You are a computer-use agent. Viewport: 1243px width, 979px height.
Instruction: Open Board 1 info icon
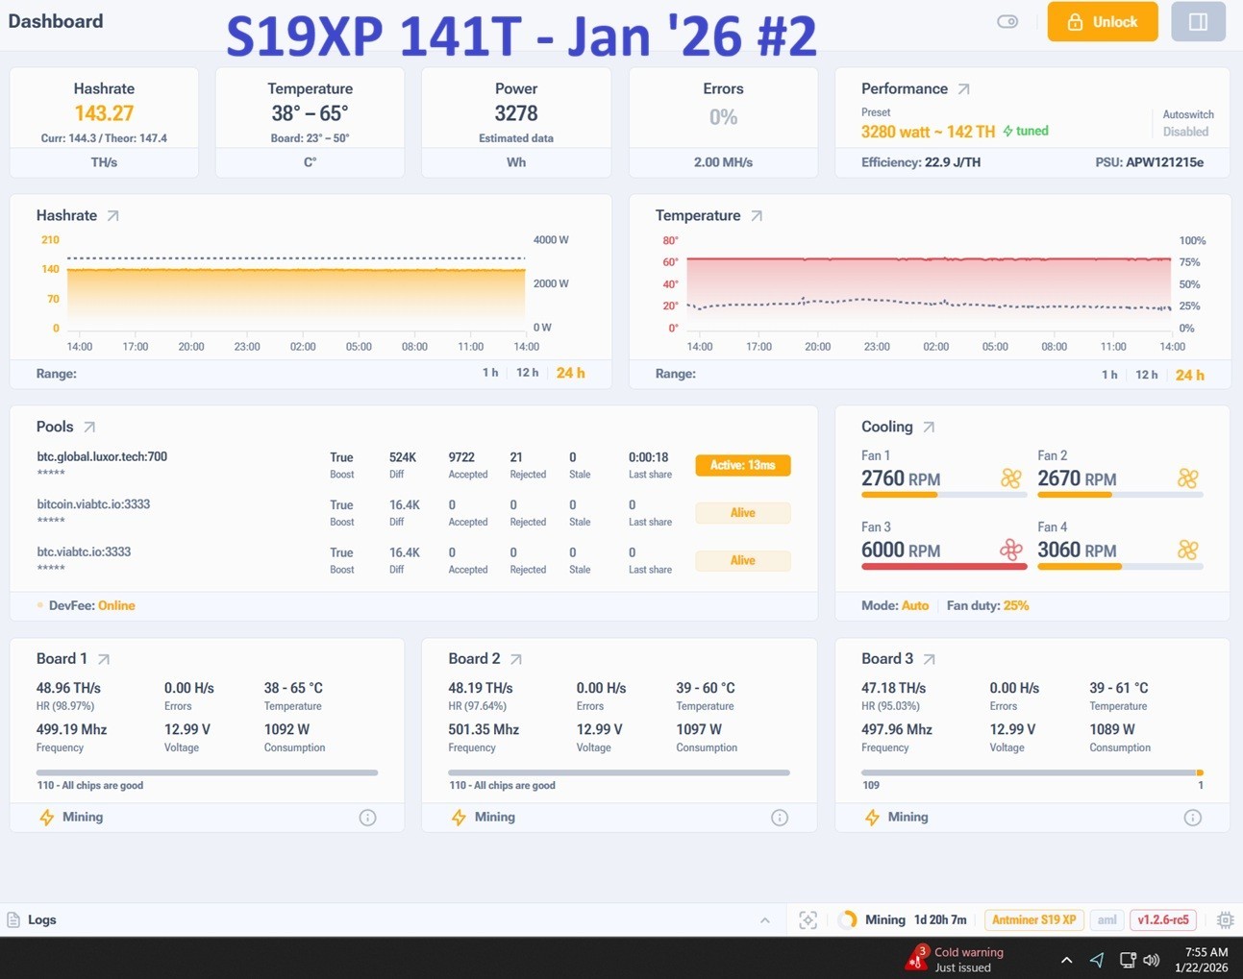[367, 817]
